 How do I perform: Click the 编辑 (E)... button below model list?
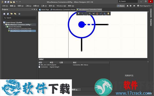click(x=76, y=90)
